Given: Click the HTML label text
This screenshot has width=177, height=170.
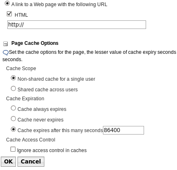Looking at the screenshot, I should [21, 15].
